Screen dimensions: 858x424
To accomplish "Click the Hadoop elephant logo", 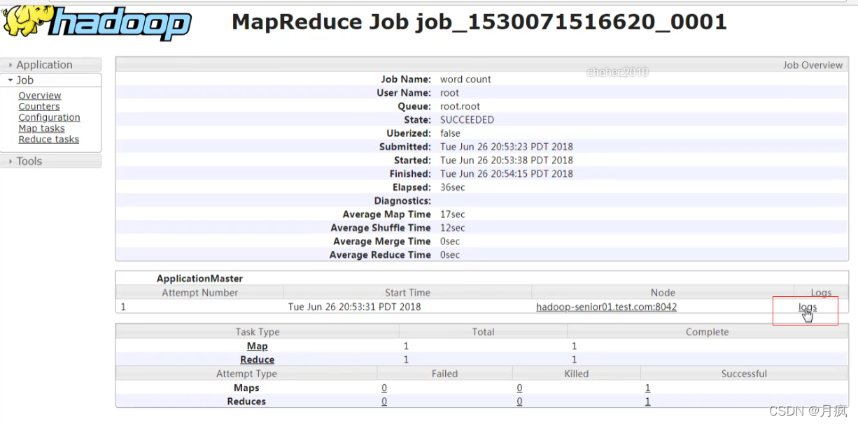I will coord(96,22).
